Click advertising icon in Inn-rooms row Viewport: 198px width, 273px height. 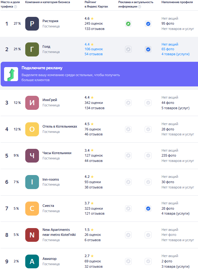[x=128, y=182]
